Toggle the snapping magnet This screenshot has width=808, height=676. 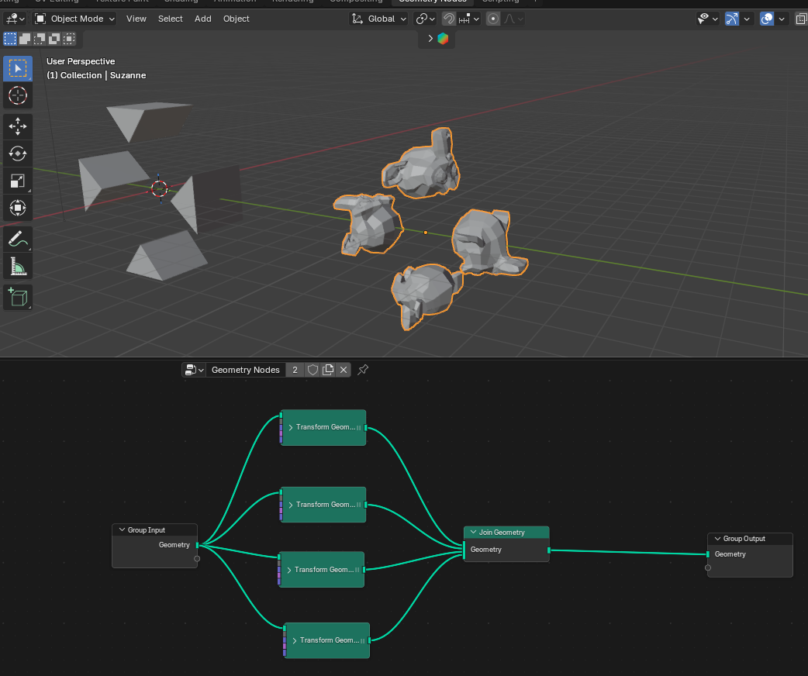click(449, 19)
